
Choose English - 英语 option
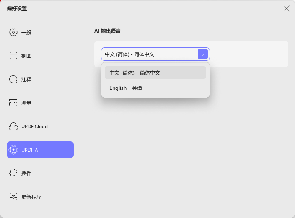click(x=155, y=88)
